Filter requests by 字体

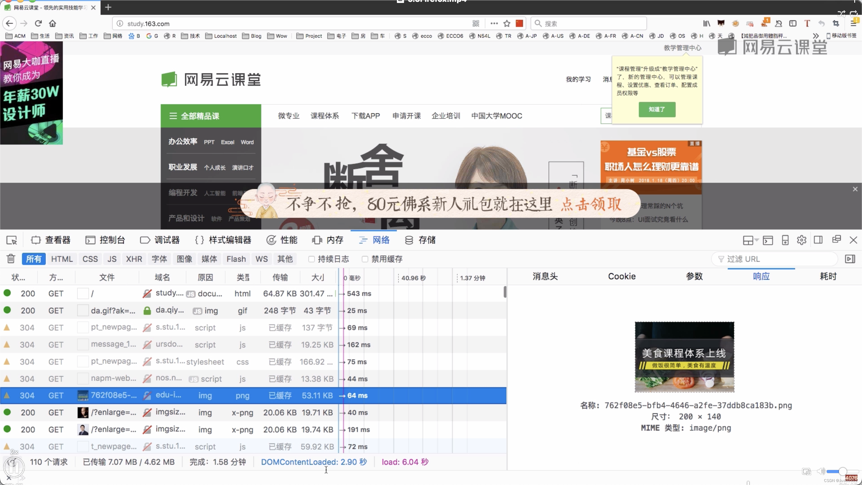tap(159, 259)
